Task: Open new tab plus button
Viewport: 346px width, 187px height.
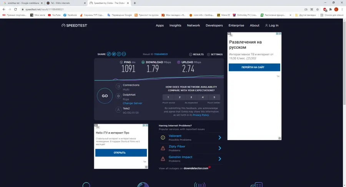Action: pyautogui.click(x=135, y=3)
